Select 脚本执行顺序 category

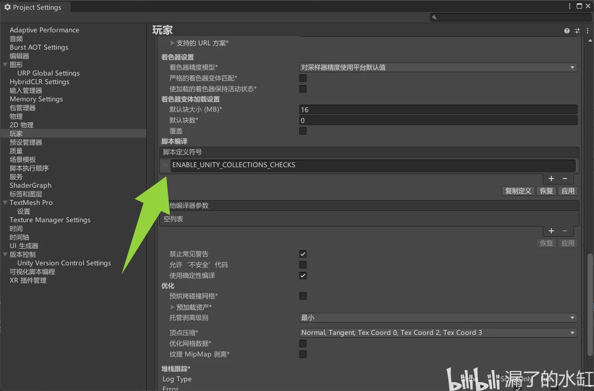coord(29,168)
